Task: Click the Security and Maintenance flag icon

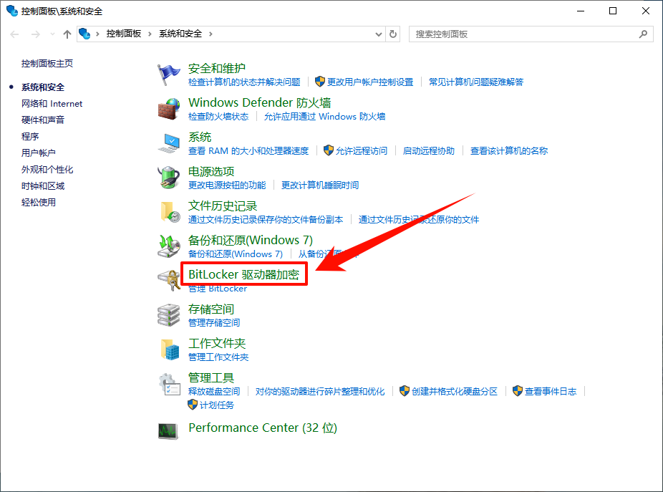Action: tap(168, 74)
